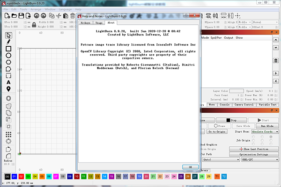Screen dimensions: 281x187
Task: Select the Text tool
Action: (x=8, y=82)
